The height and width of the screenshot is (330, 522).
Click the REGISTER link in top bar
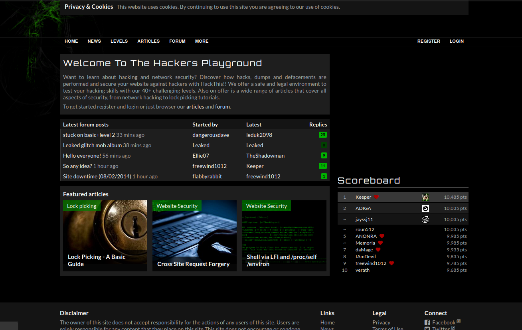pyautogui.click(x=429, y=41)
